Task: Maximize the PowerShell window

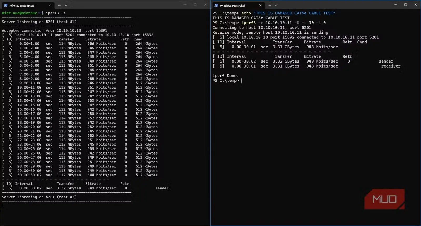Action: [x=405, y=4]
